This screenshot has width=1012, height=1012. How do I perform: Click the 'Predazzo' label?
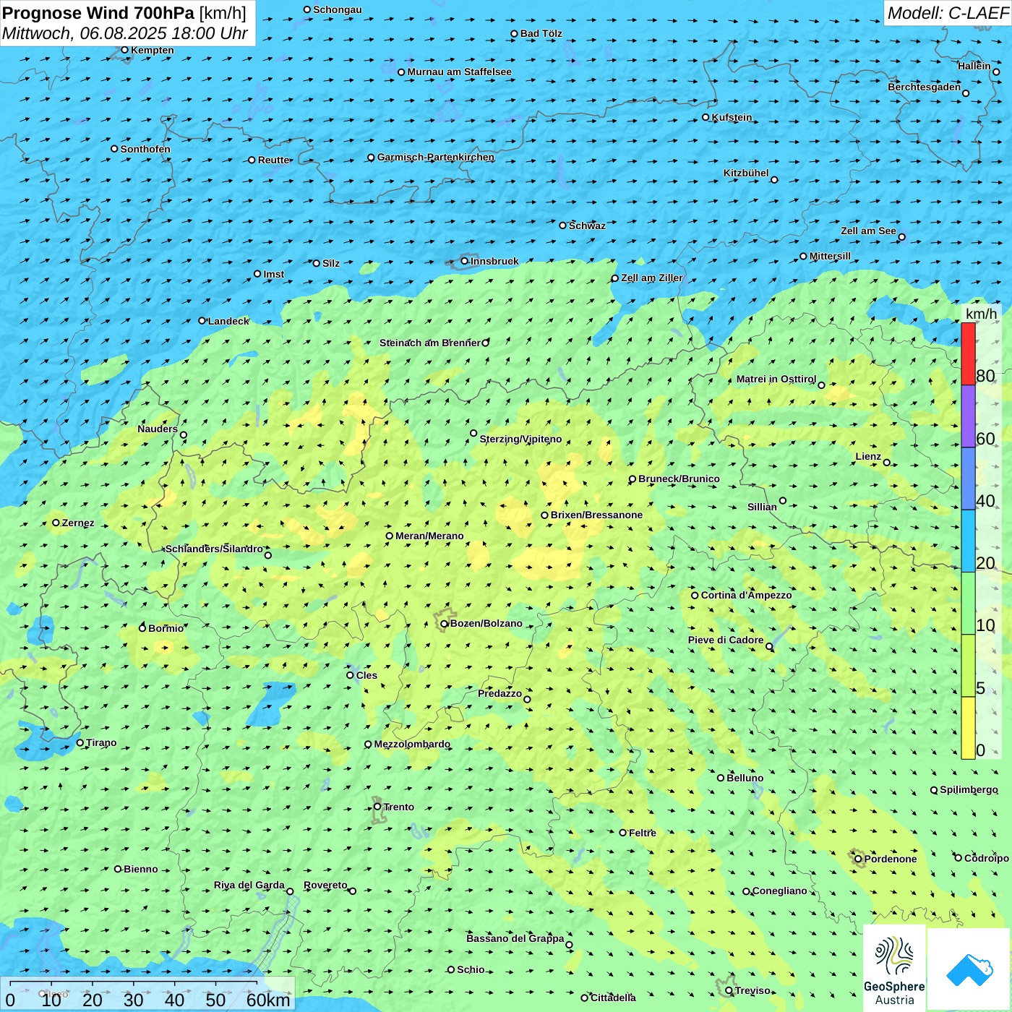tap(499, 693)
